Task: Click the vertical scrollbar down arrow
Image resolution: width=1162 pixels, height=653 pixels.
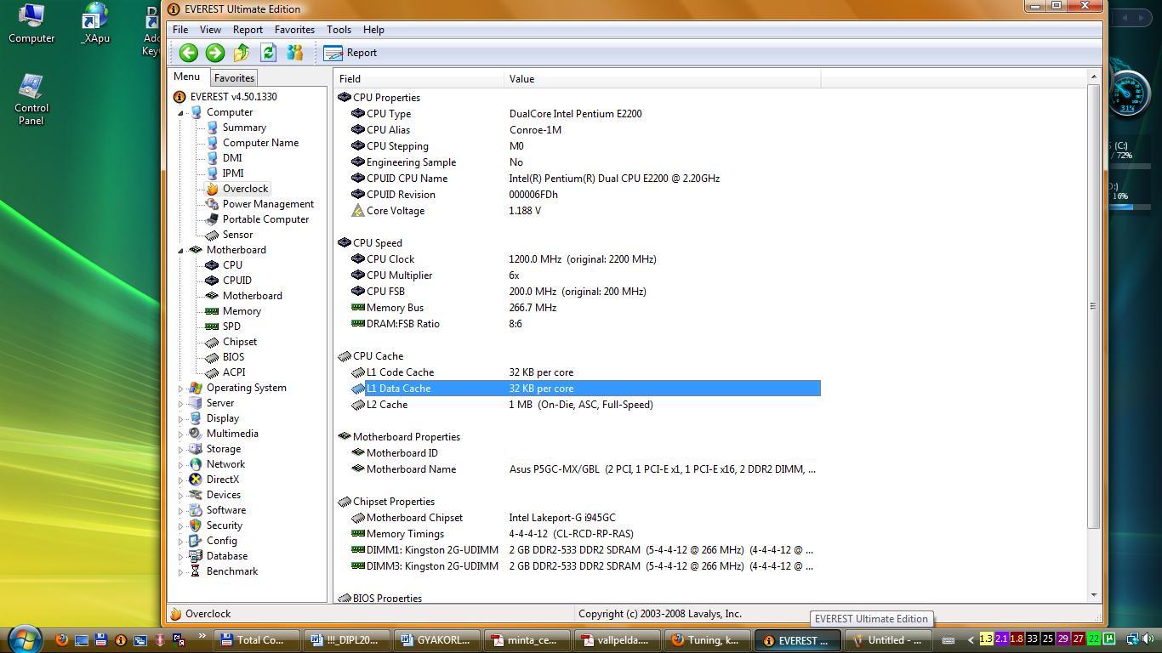Action: 1094,595
